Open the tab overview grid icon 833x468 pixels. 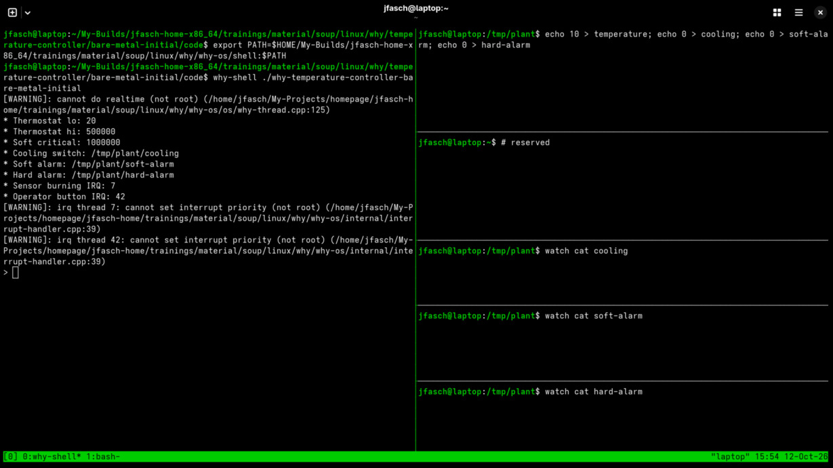[x=777, y=12]
